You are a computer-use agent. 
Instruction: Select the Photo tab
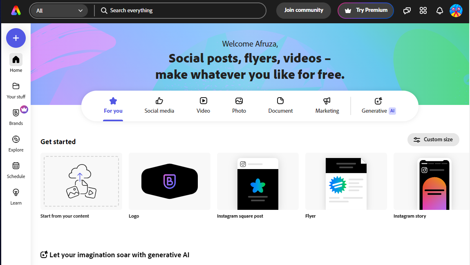[239, 106]
